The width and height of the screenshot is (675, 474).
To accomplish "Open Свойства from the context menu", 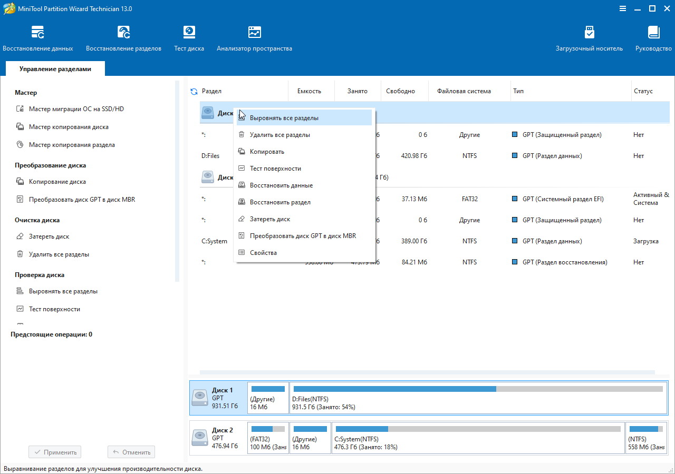I will coord(263,253).
